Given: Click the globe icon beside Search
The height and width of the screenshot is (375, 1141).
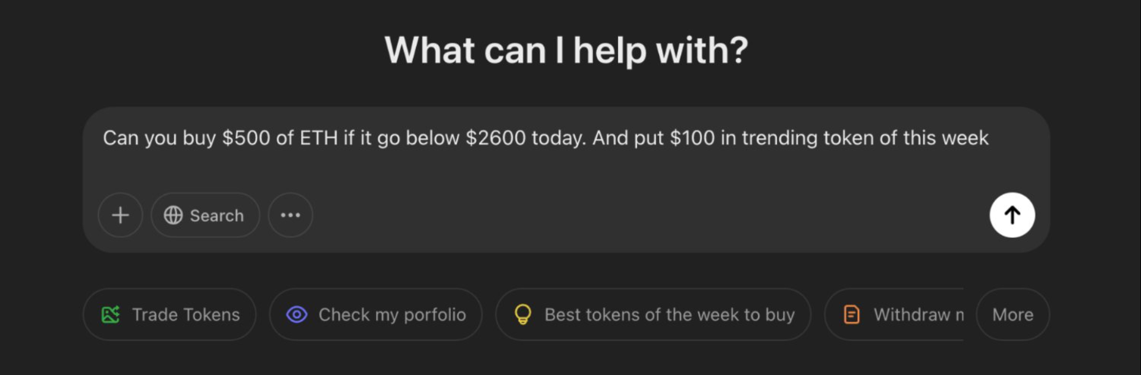Looking at the screenshot, I should coord(173,215).
